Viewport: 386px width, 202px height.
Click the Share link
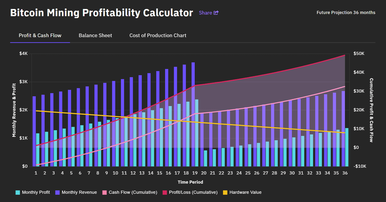(208, 13)
